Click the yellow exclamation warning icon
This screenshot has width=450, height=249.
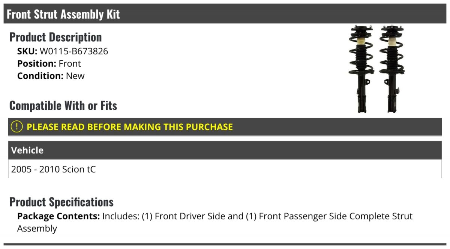(x=17, y=127)
